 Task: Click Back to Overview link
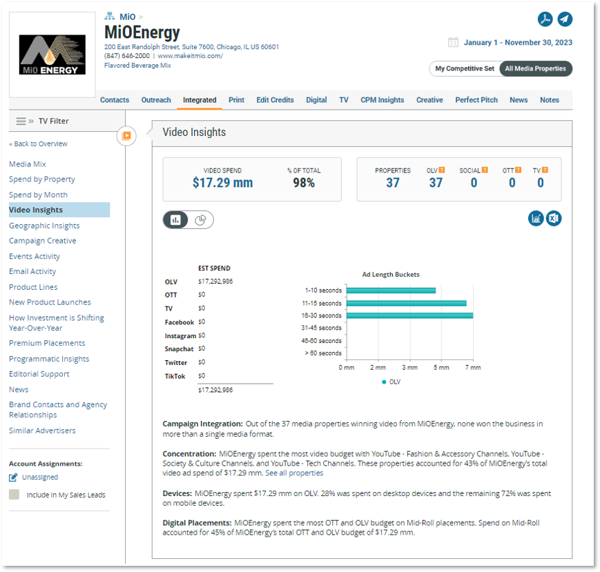(38, 144)
